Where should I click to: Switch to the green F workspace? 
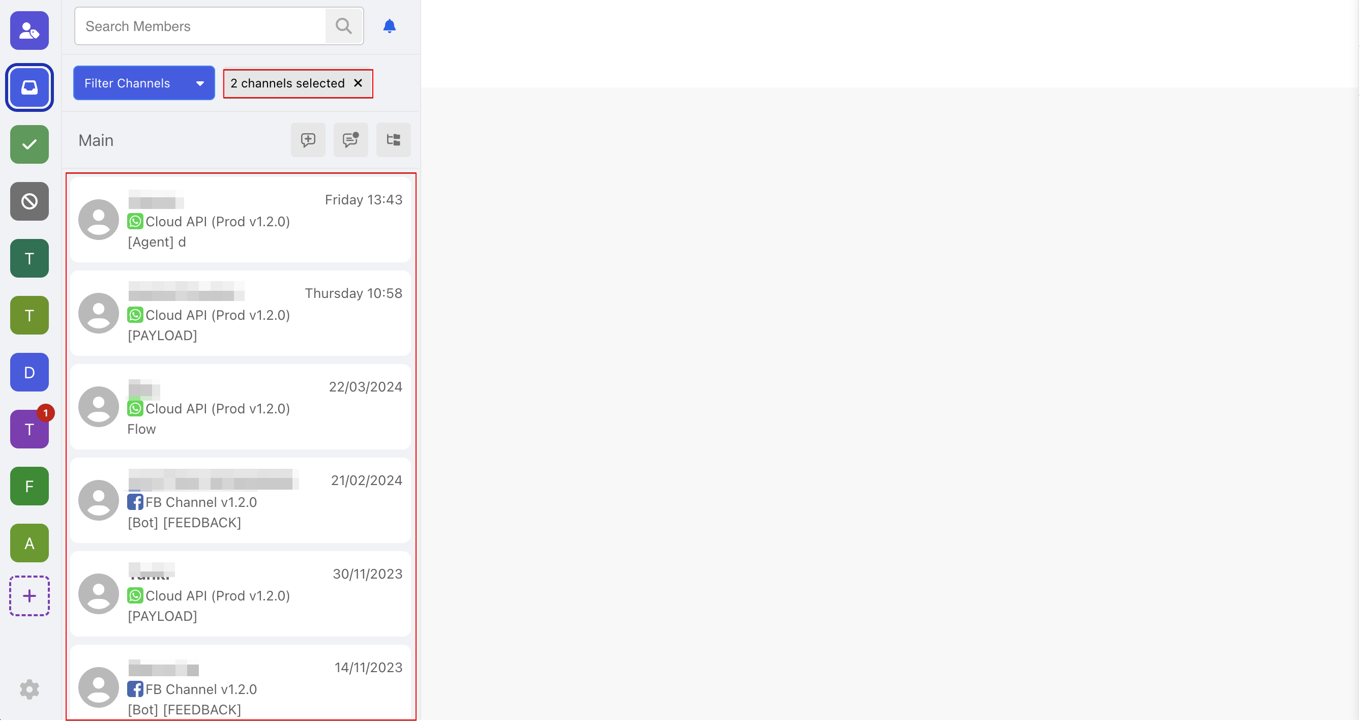[29, 486]
